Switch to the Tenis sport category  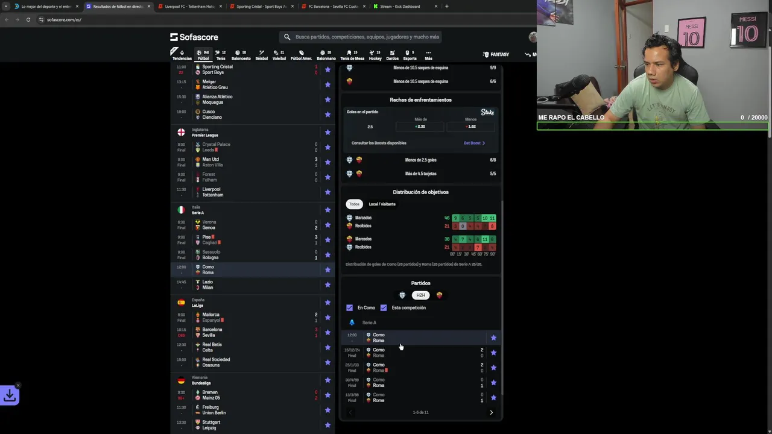[x=221, y=55]
